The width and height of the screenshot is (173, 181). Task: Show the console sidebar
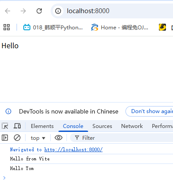[5, 138]
